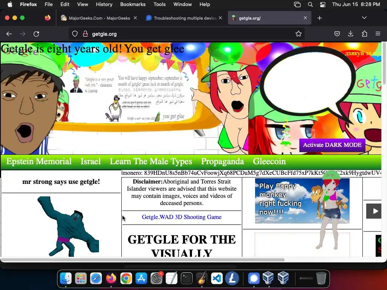
Task: Reload the getgle.org page
Action: coord(36,34)
